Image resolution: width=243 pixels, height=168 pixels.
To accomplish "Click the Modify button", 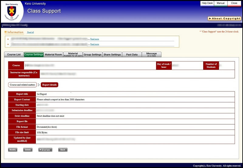I will pyautogui.click(x=13, y=150).
